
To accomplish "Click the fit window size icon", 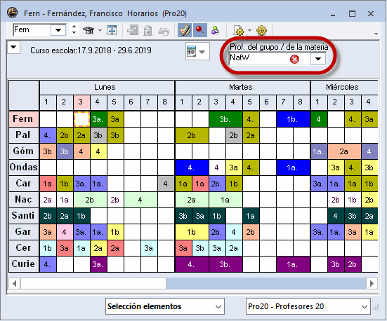I will [x=112, y=30].
